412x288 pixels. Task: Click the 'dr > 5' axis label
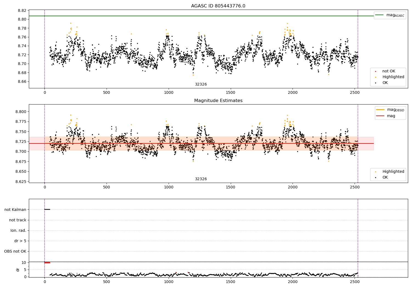(20, 241)
